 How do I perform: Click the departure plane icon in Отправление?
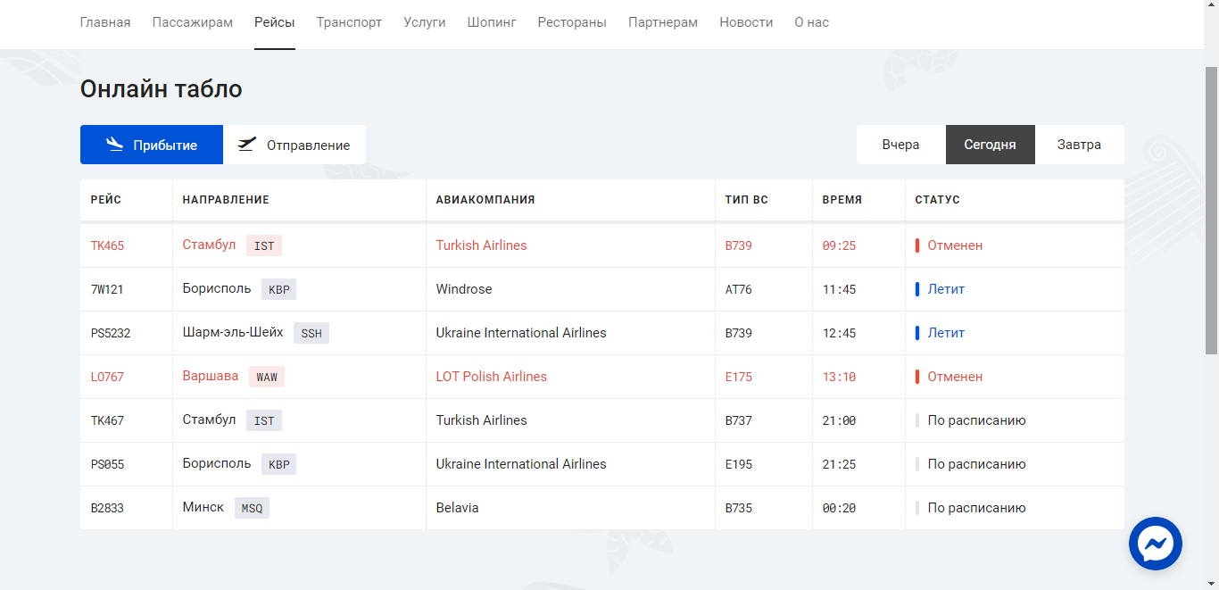247,145
